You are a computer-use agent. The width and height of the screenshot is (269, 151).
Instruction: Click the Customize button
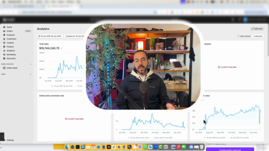[x=258, y=36]
